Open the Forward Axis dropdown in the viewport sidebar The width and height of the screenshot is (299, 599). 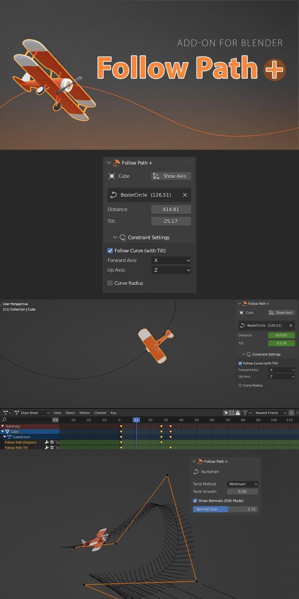pyautogui.click(x=281, y=370)
